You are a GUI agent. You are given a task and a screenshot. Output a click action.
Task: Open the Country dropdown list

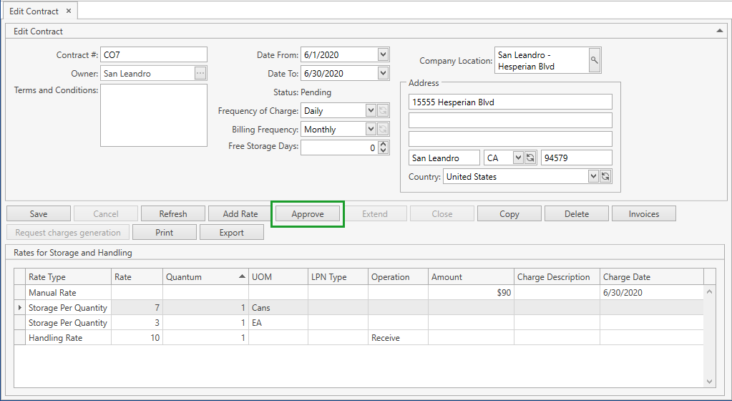click(593, 176)
